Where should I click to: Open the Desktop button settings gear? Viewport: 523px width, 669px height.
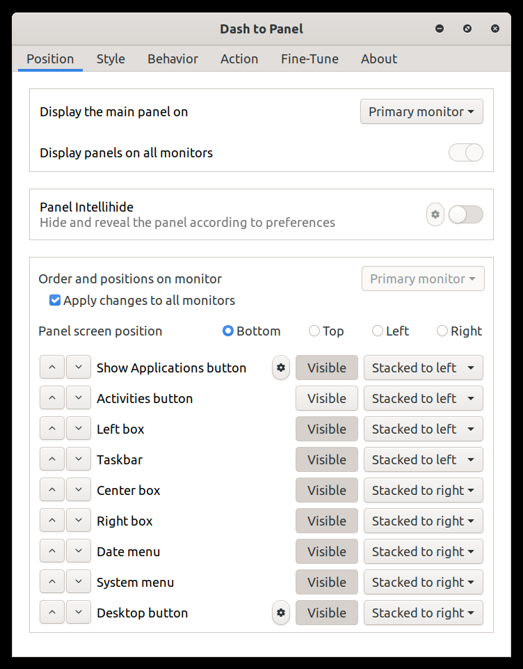click(x=280, y=613)
